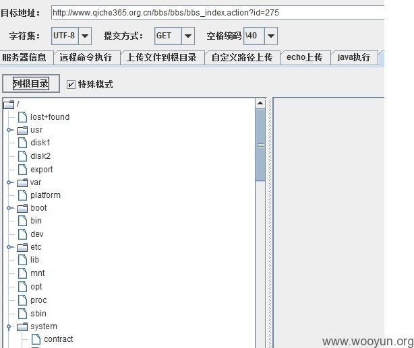
Task: Click the var folder icon
Action: tap(22, 182)
